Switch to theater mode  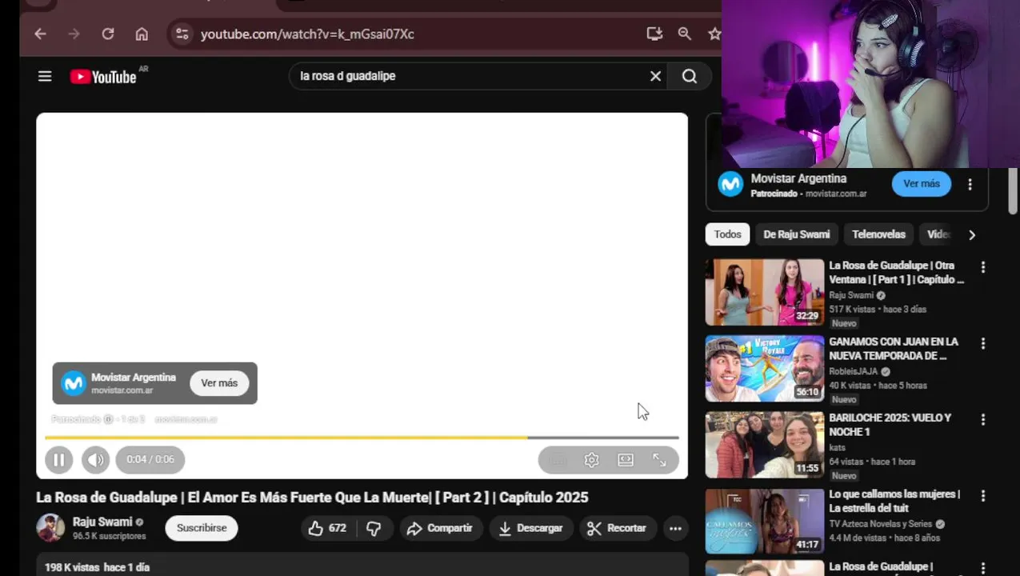[x=626, y=460]
